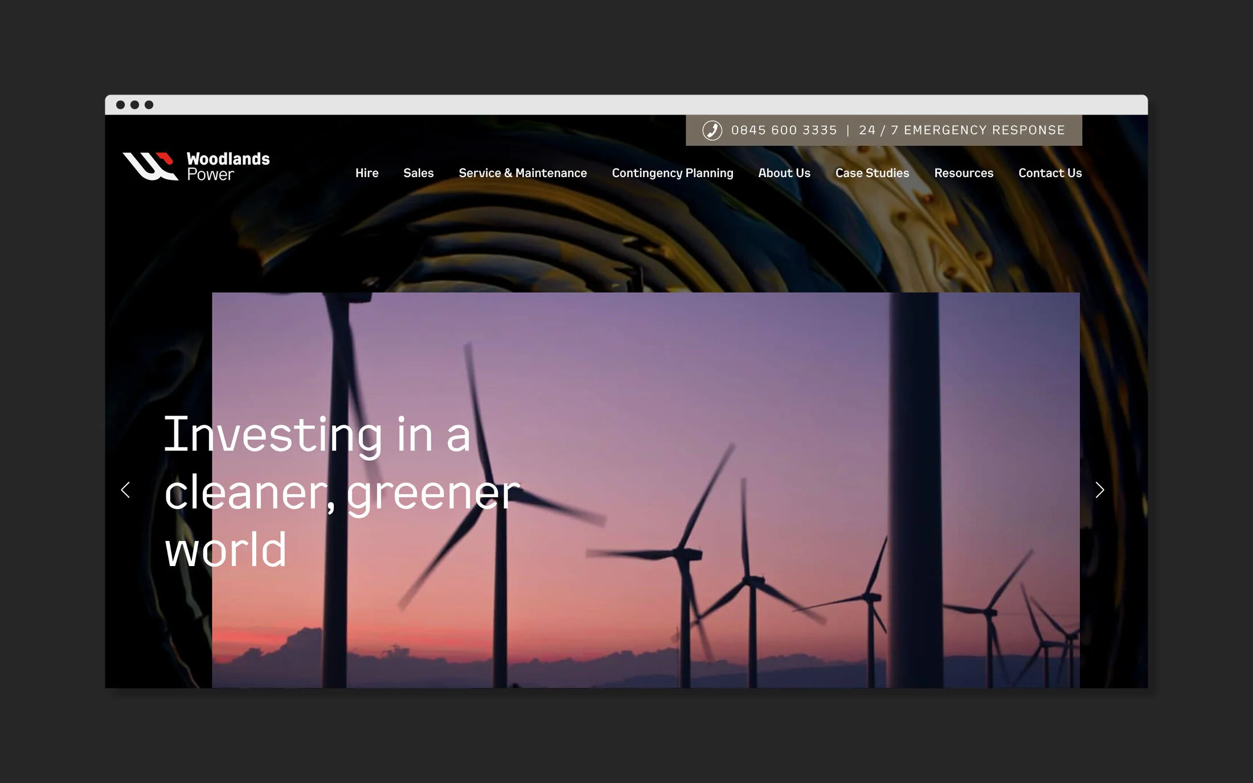
Task: Click the third dot in the browser titlebar
Action: [149, 105]
